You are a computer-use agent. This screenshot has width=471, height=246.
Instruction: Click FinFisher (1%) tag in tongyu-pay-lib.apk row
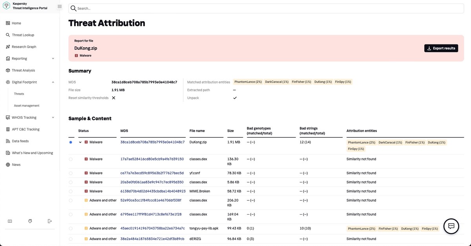click(388, 229)
